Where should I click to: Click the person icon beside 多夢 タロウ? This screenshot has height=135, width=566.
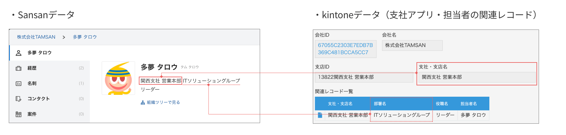point(19,53)
